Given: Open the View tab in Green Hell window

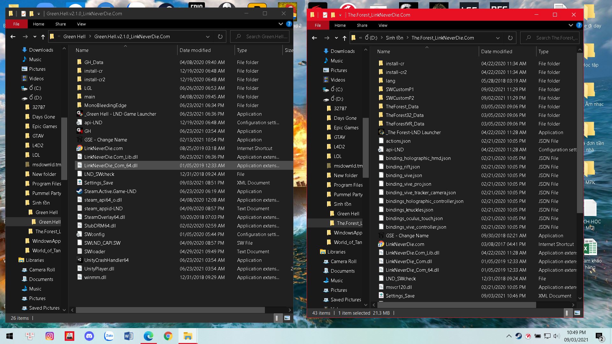Looking at the screenshot, I should tap(81, 24).
